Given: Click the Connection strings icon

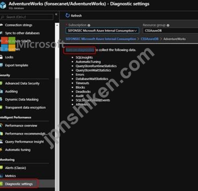Looking at the screenshot, I should pos(1,25).
